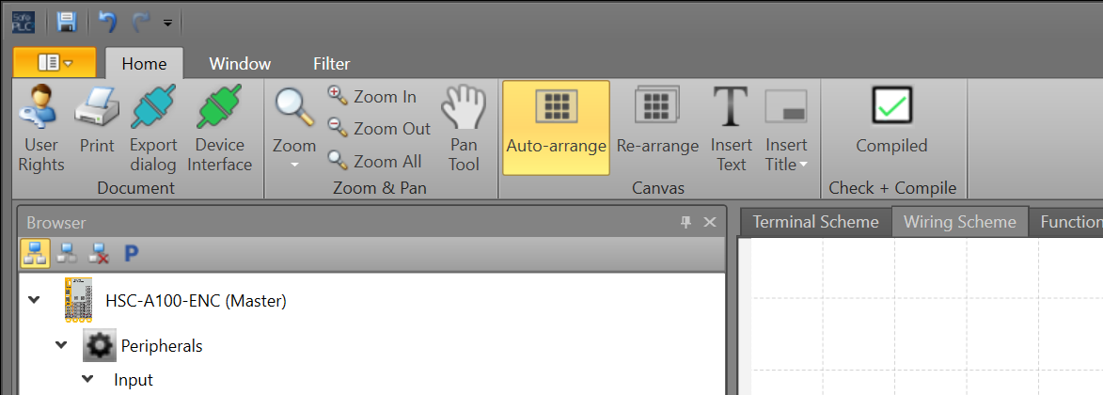Open the User Rights dialog
The height and width of the screenshot is (395, 1103).
pos(40,129)
